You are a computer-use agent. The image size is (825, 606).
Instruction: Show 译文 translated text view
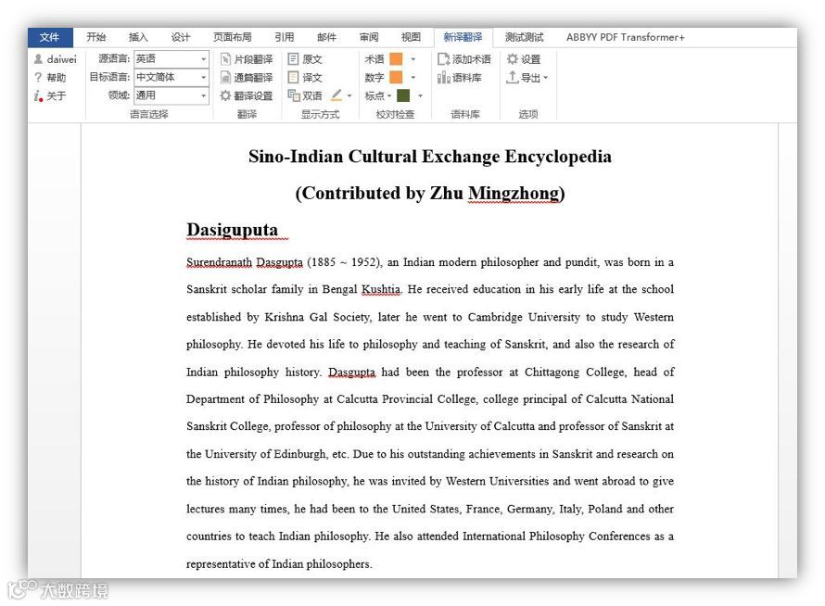click(x=305, y=77)
